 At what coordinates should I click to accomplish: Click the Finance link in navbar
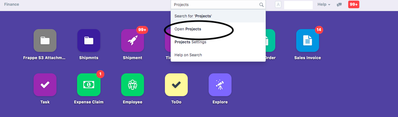[x=11, y=4]
